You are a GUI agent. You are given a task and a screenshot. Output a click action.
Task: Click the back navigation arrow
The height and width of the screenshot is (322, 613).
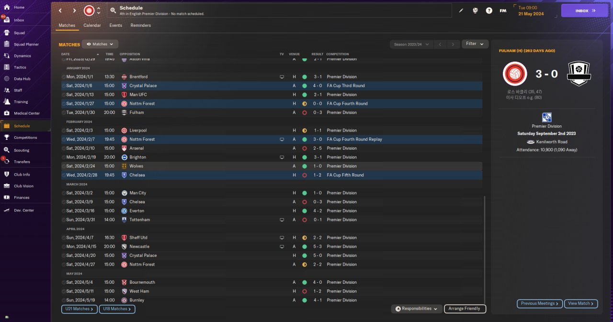point(60,11)
